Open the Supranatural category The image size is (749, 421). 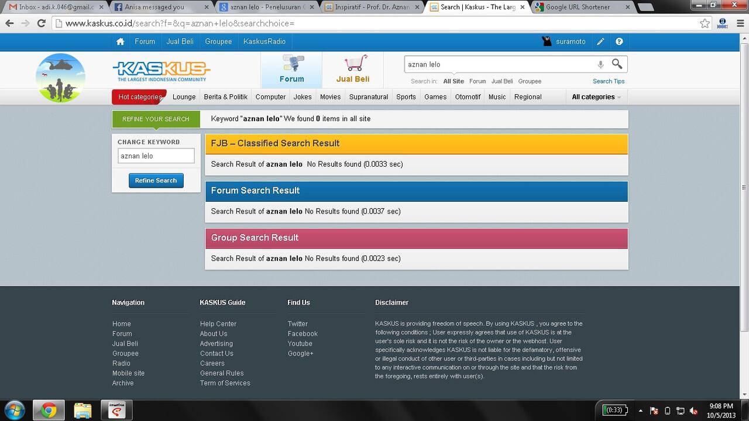(x=369, y=97)
